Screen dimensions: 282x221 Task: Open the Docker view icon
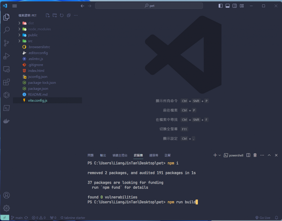tap(7, 121)
